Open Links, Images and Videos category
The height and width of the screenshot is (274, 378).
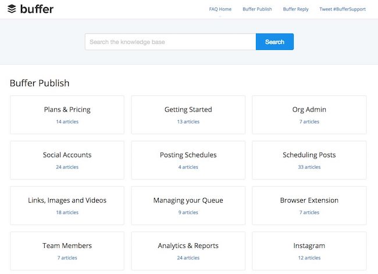coord(67,205)
